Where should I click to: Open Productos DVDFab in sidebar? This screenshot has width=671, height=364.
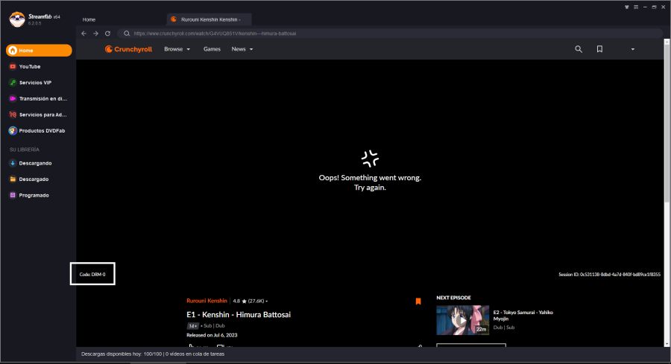pos(37,131)
